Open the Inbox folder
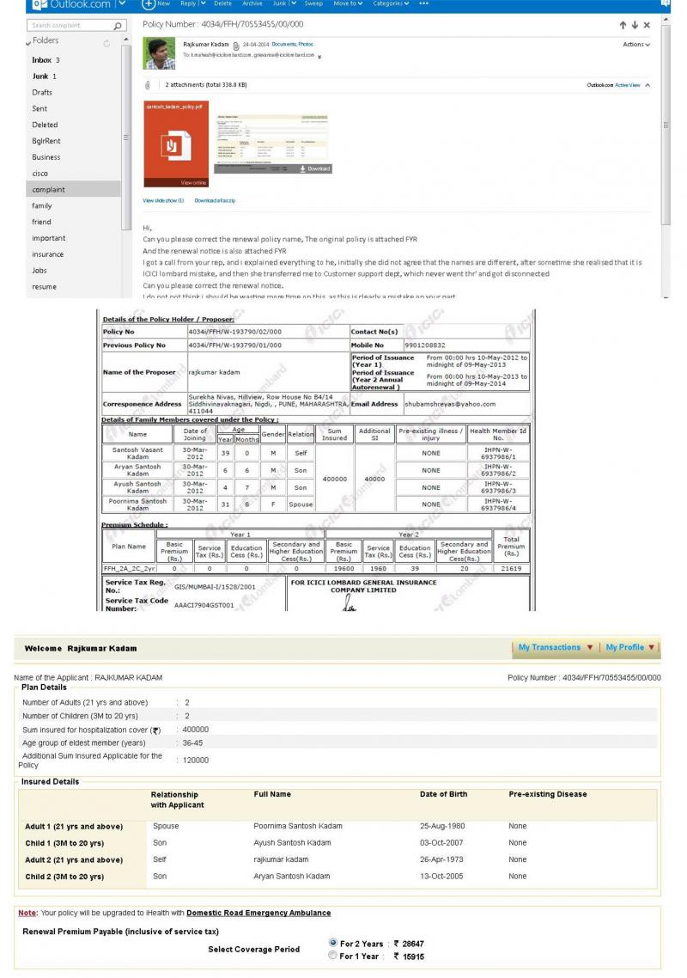 pyautogui.click(x=46, y=60)
